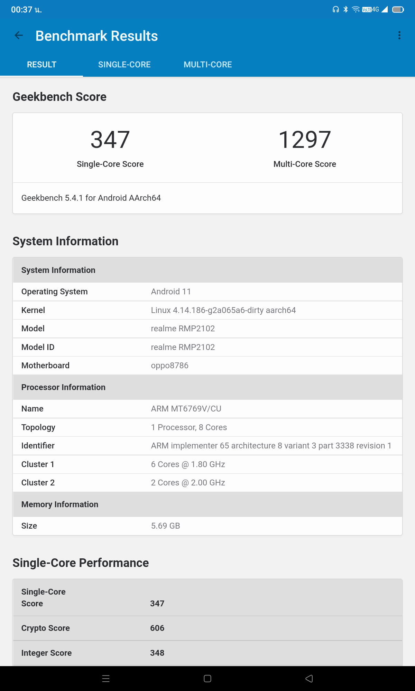Tap the 1297 Multi-Core Score value
The width and height of the screenshot is (415, 691).
tap(305, 140)
